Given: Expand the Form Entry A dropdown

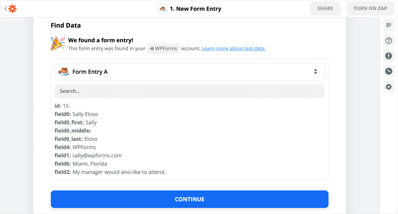Looking at the screenshot, I should [x=189, y=72].
